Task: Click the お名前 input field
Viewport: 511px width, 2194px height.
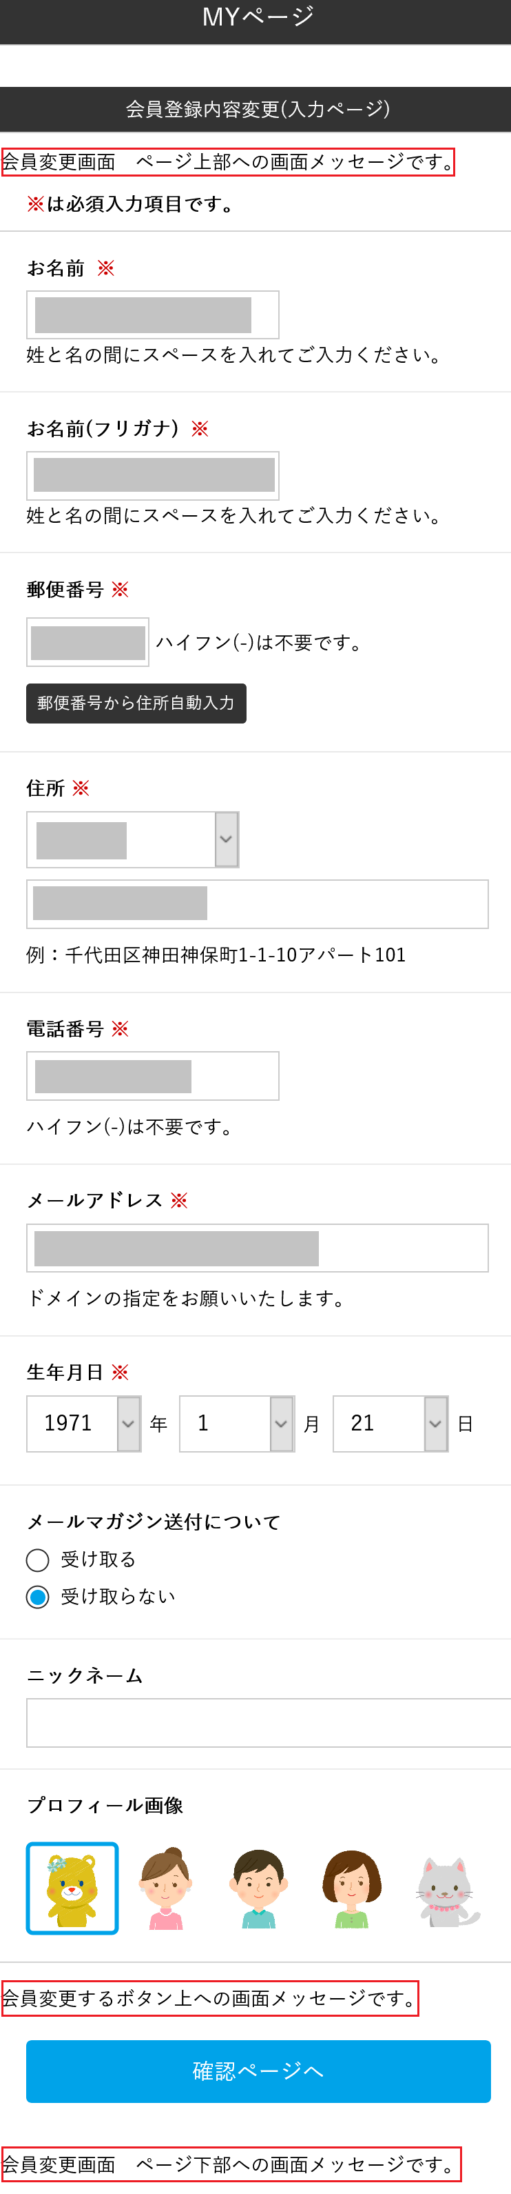Action: pyautogui.click(x=152, y=315)
